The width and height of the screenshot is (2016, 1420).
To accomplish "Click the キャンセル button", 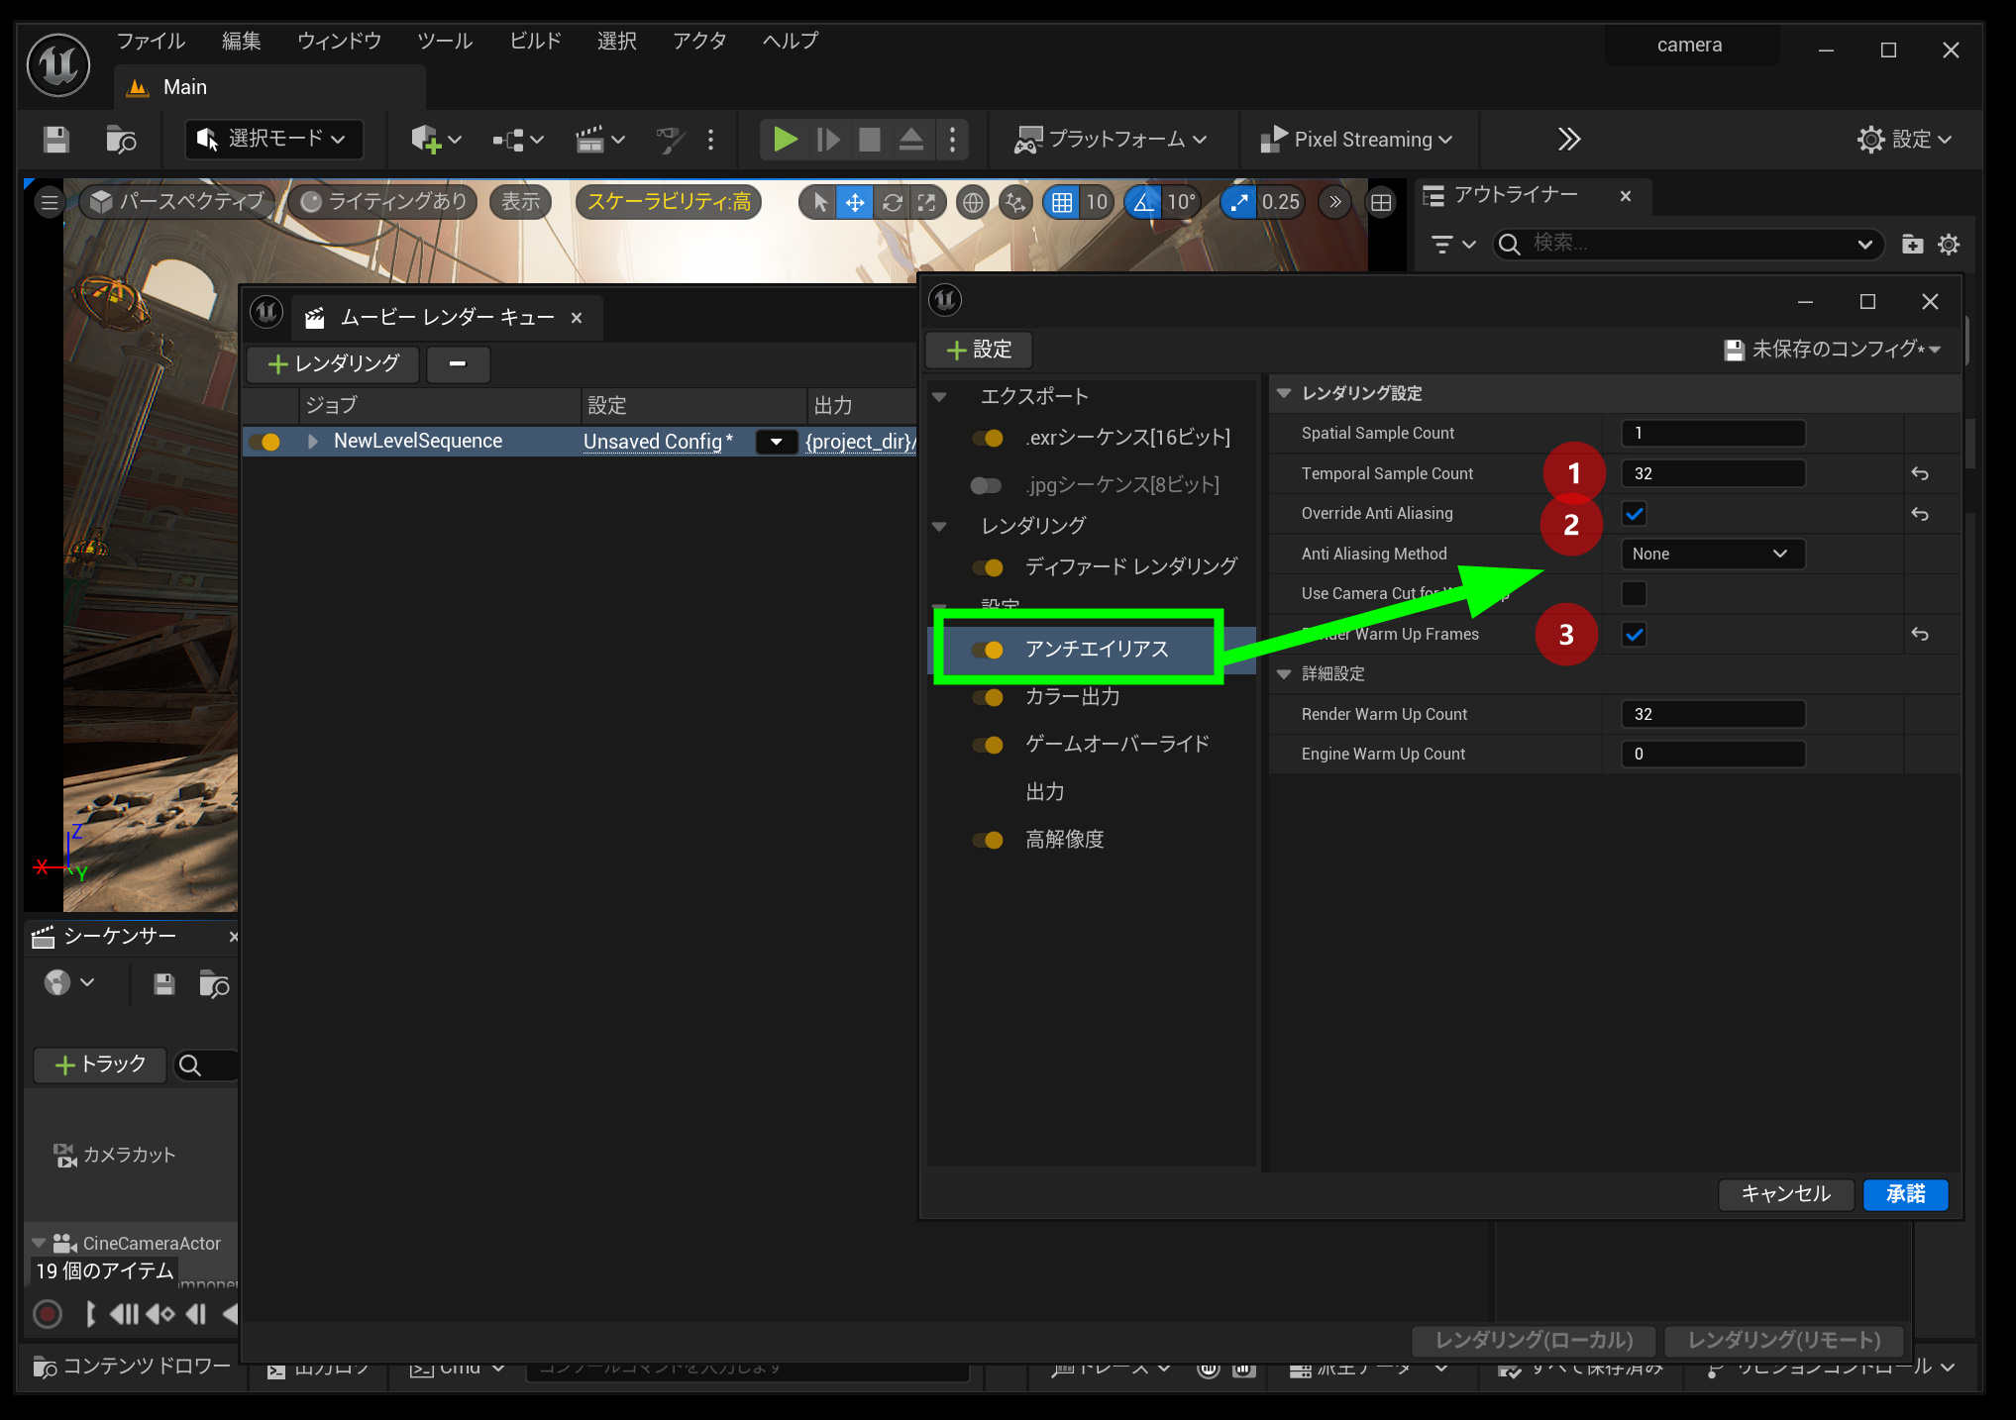I will 1785,1194.
